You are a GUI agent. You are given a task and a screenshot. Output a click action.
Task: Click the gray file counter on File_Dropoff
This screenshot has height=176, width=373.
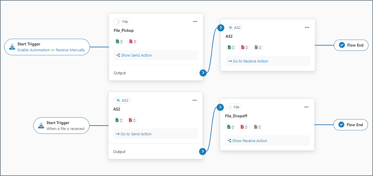[258, 127]
